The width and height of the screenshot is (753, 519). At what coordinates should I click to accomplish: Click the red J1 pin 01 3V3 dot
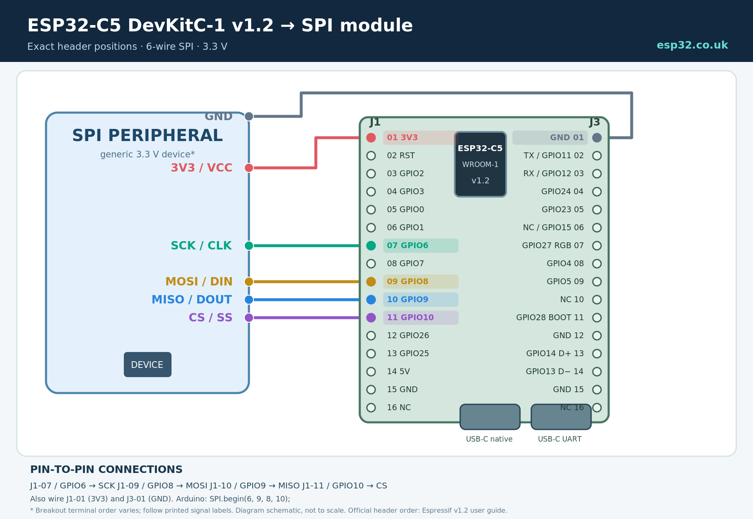(x=371, y=138)
